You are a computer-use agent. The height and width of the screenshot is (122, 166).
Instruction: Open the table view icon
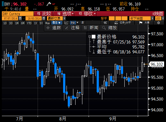[83, 23]
